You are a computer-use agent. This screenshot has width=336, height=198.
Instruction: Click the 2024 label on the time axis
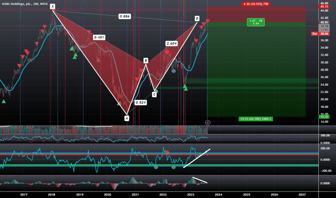[x=218, y=194]
